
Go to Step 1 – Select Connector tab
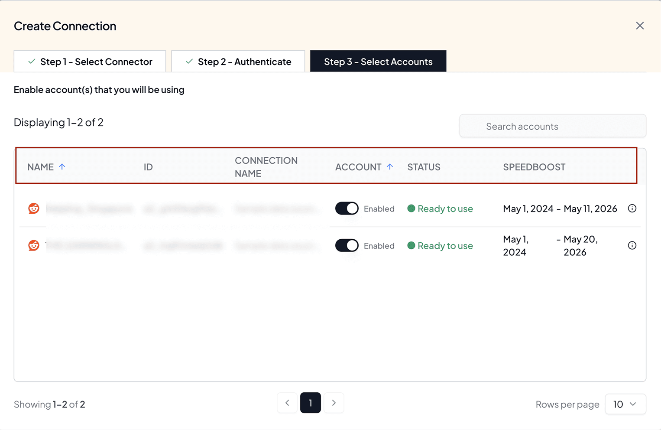[x=90, y=62]
